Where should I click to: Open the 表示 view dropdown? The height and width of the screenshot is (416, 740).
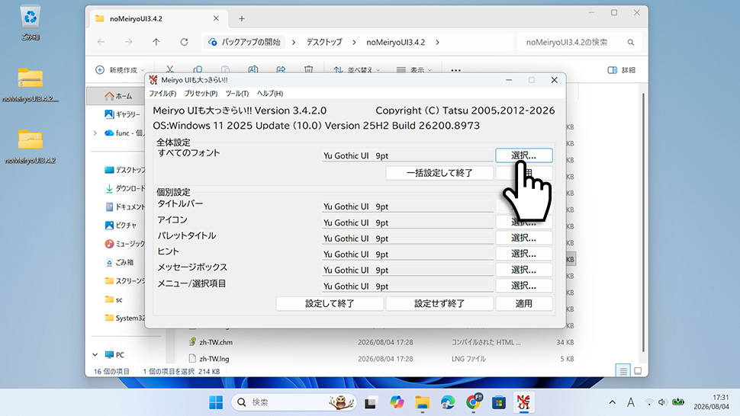tap(414, 70)
